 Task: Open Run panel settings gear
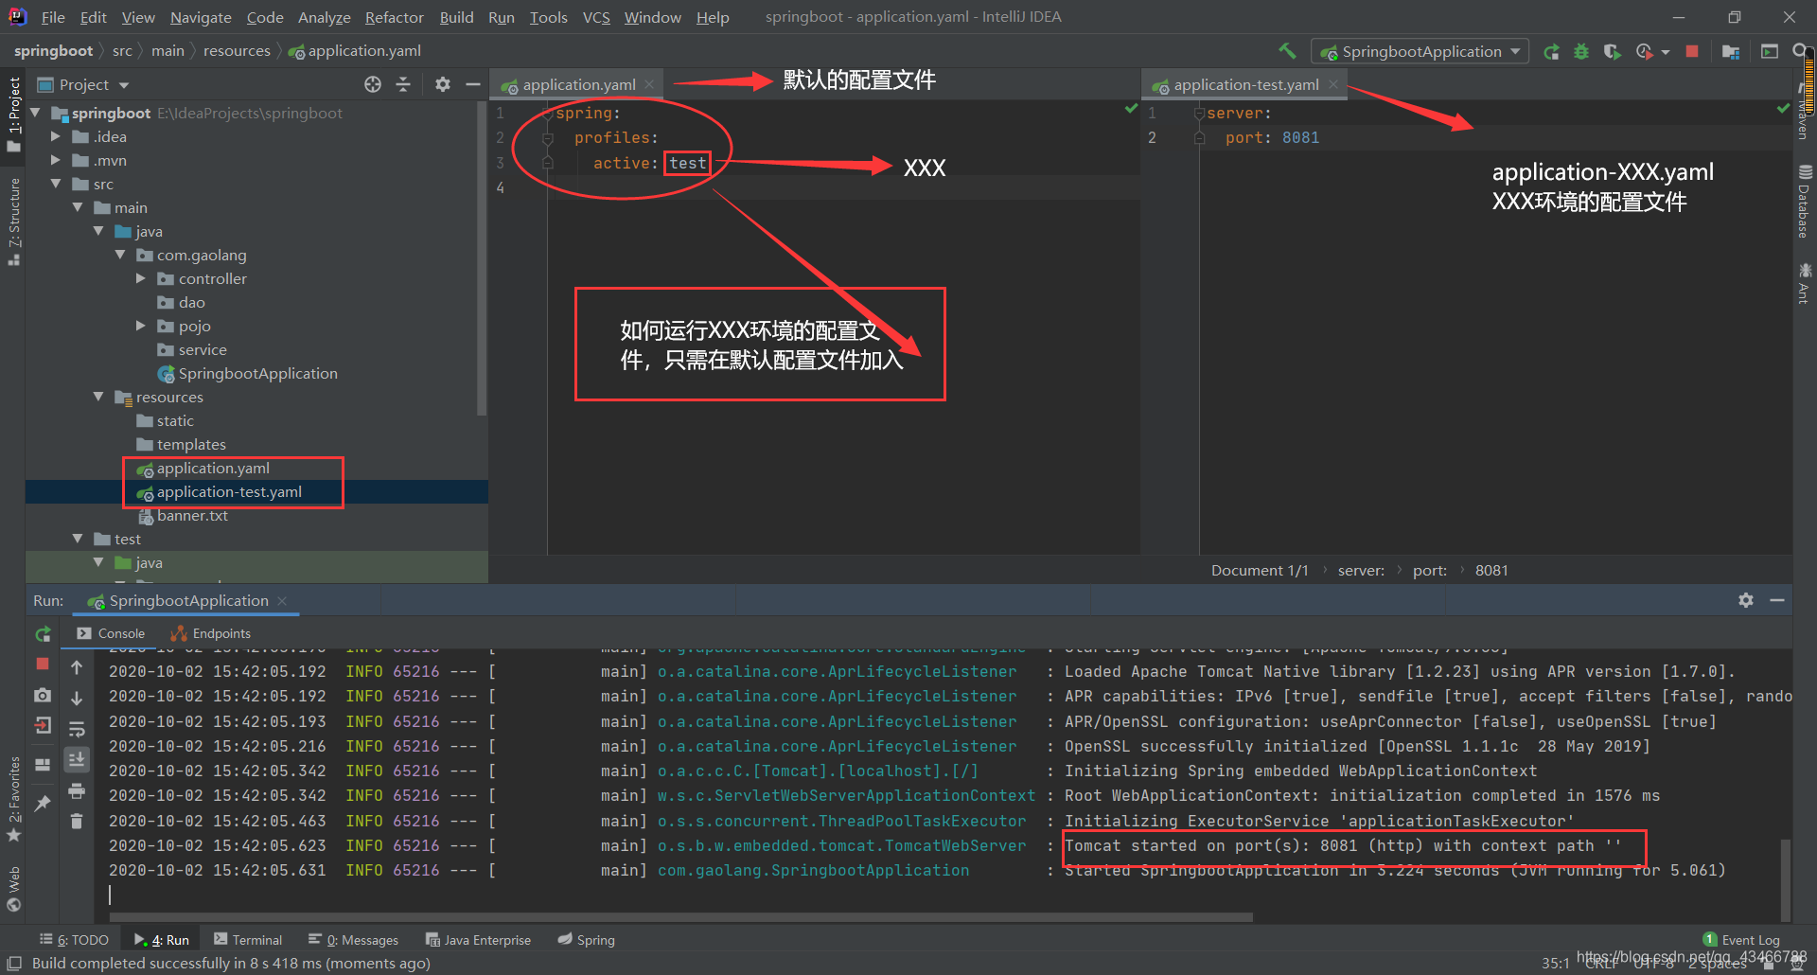tap(1746, 600)
